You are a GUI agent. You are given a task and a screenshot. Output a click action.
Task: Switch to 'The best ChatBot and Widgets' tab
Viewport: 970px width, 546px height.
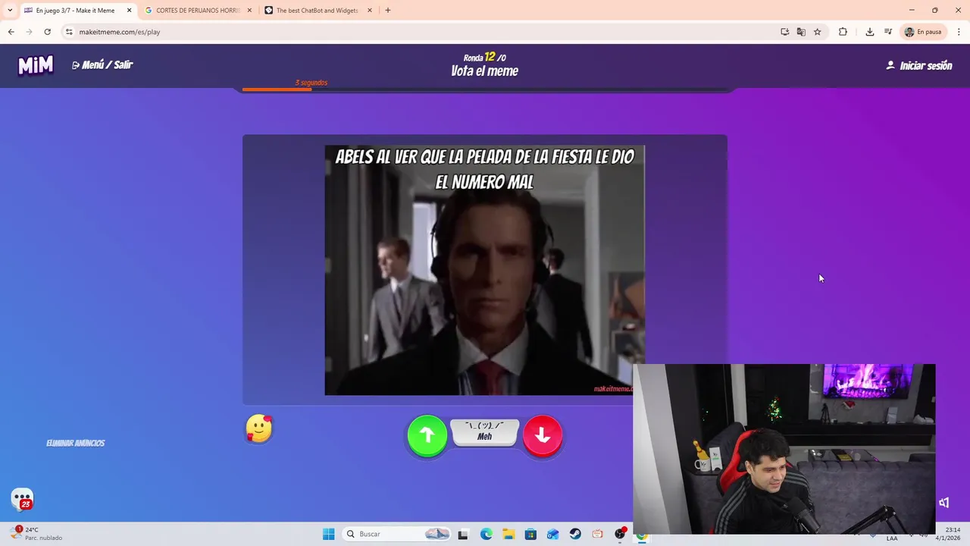(x=318, y=11)
